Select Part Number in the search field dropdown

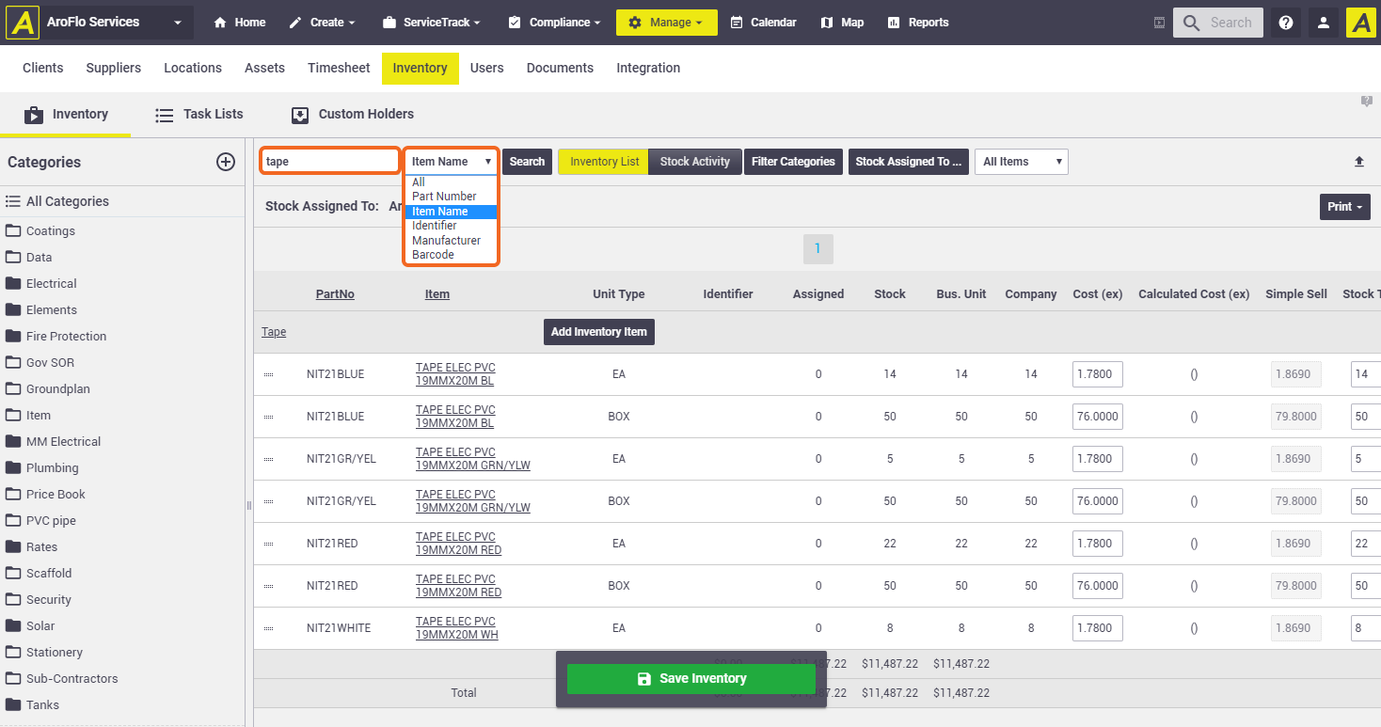click(444, 197)
